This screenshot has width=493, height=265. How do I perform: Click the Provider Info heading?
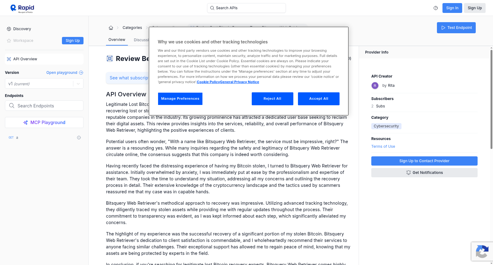377,52
